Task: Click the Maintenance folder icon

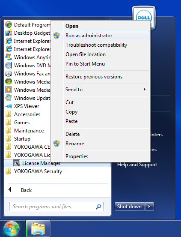Action: tap(9, 131)
